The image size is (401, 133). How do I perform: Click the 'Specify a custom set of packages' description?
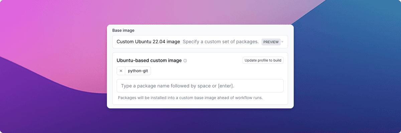(x=221, y=42)
